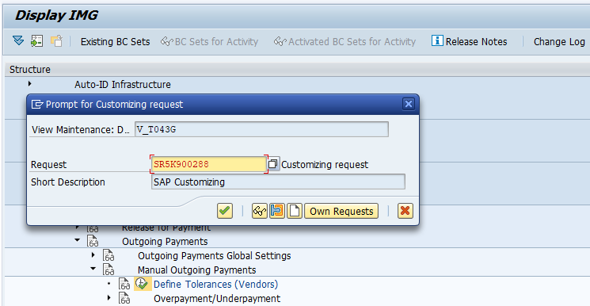Click the Change request hierarchy icon

click(277, 211)
